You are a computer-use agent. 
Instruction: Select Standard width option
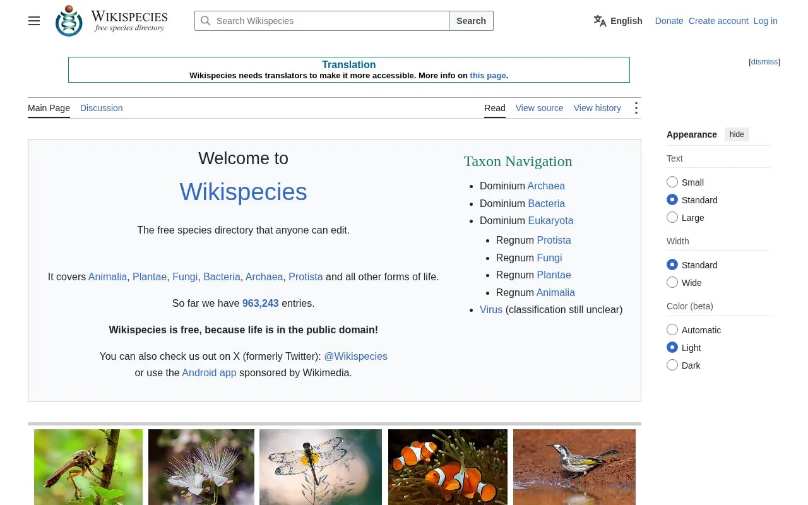click(672, 265)
